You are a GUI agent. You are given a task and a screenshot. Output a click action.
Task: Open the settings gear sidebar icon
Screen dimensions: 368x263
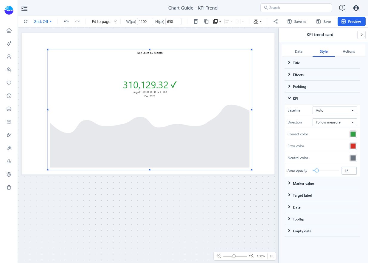click(9, 174)
